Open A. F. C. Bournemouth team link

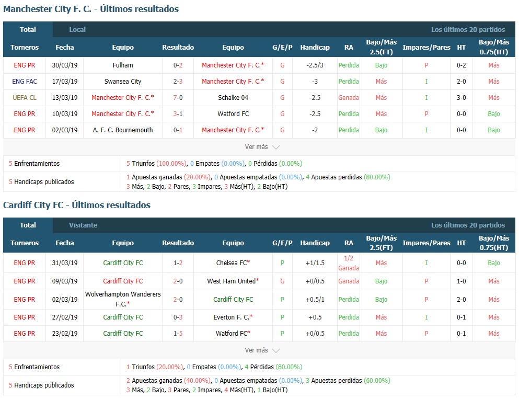point(123,130)
